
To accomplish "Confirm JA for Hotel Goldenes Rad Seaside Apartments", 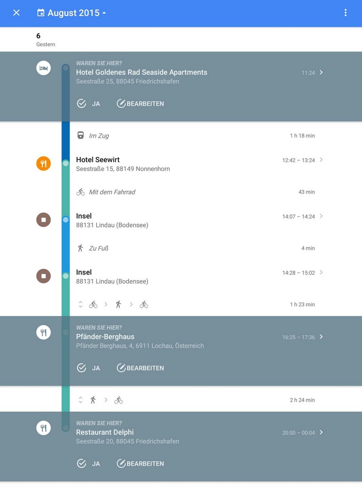I will (88, 103).
